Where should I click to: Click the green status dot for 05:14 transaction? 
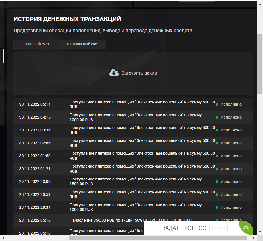coord(217,104)
